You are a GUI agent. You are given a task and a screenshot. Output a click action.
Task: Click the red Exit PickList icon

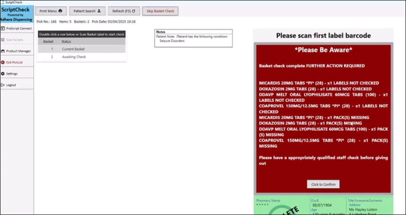point(3,62)
